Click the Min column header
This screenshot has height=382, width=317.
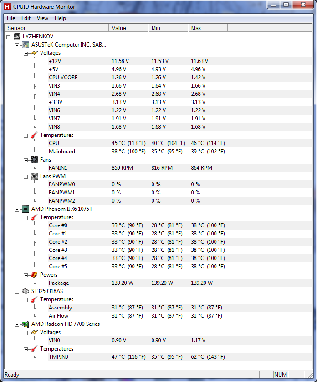[x=168, y=28]
